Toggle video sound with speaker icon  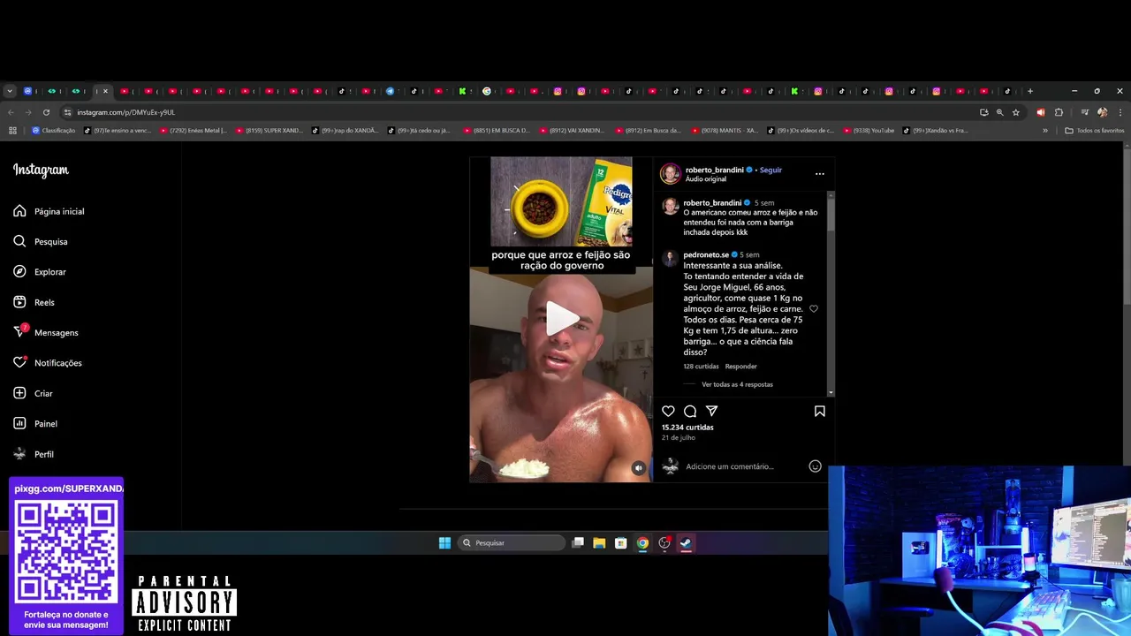638,468
